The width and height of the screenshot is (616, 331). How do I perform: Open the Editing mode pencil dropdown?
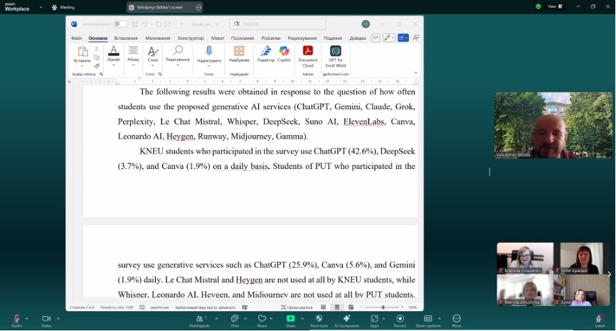pyautogui.click(x=389, y=38)
